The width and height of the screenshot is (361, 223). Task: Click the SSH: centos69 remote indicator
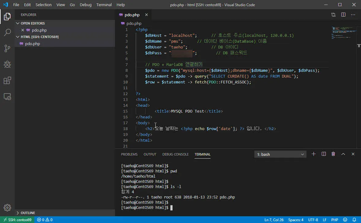tap(17, 220)
